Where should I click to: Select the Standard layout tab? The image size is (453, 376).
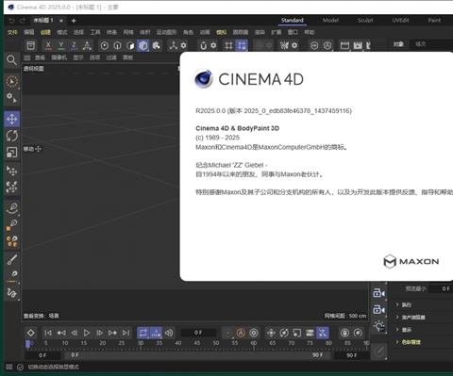point(293,21)
